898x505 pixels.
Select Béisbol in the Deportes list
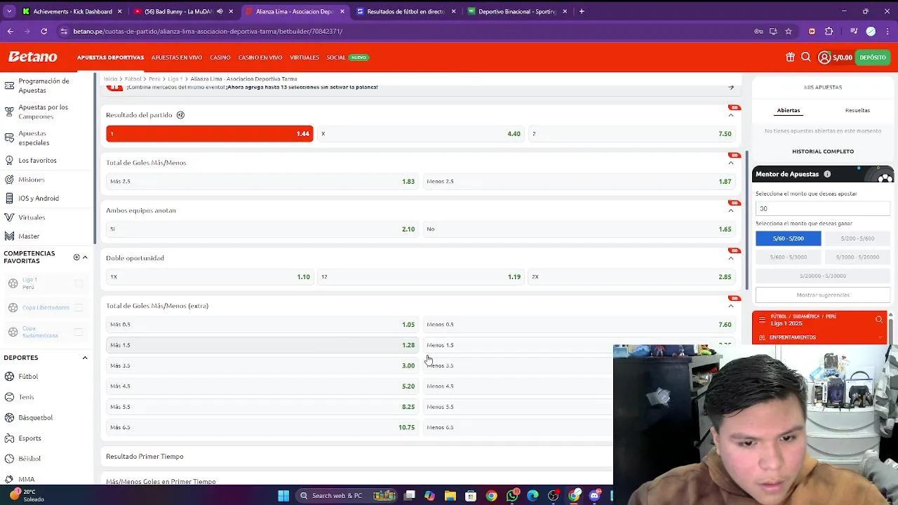click(29, 459)
